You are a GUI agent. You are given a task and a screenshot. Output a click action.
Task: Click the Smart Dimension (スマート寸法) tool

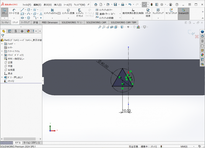click(x=14, y=11)
